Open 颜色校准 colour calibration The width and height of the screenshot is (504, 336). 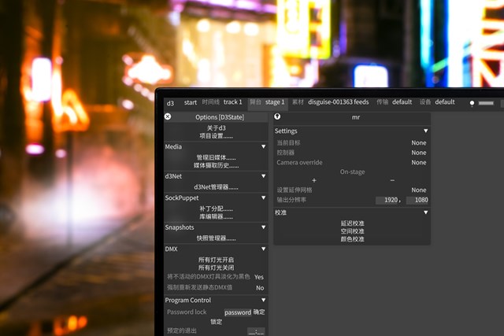(x=352, y=239)
